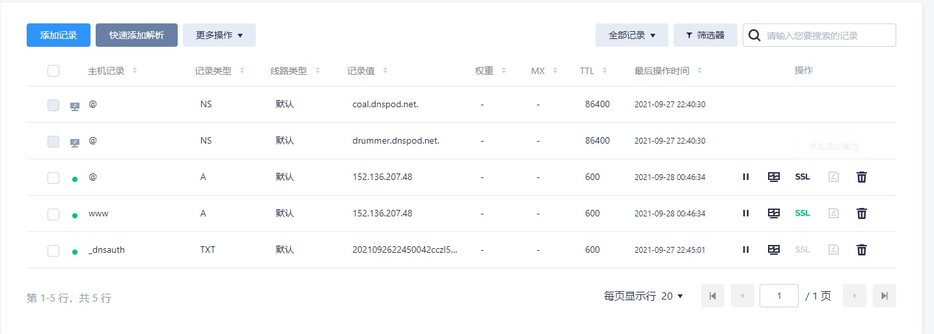Click record value coal.dnspod.net.
The image size is (934, 334).
[x=385, y=105]
